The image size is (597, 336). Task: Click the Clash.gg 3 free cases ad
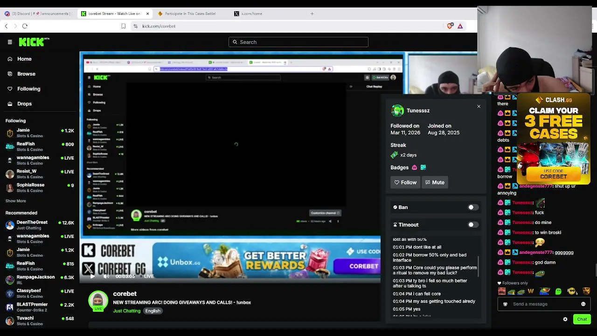[x=554, y=139]
